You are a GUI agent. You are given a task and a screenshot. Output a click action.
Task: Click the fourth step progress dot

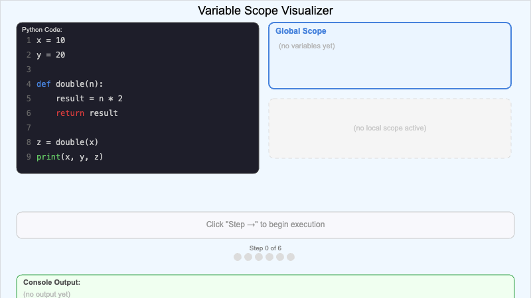click(269, 257)
